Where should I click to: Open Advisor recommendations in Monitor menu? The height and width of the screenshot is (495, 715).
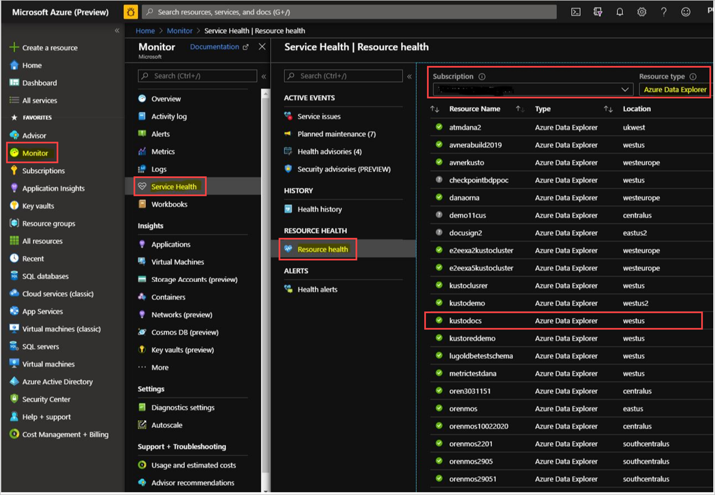click(x=193, y=483)
